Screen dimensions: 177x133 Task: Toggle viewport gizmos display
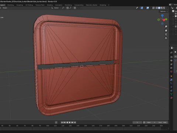pyautogui.click(x=142, y=8)
